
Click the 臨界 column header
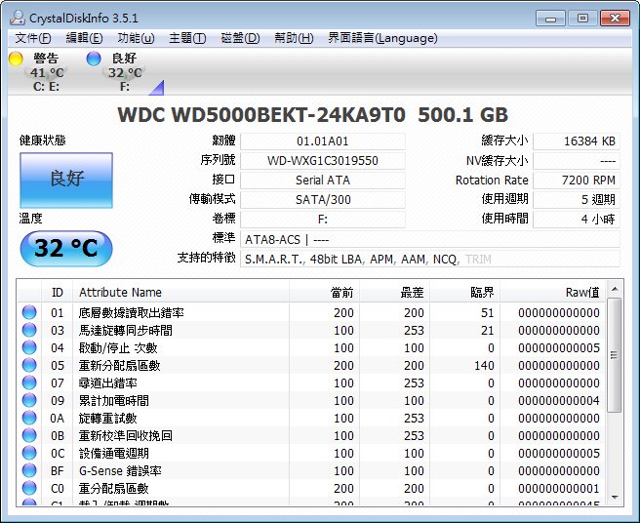pyautogui.click(x=465, y=293)
